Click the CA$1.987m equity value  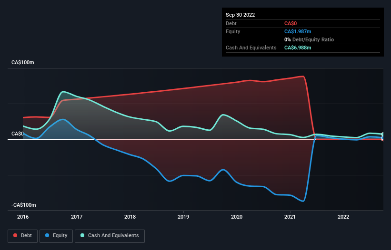click(x=298, y=31)
